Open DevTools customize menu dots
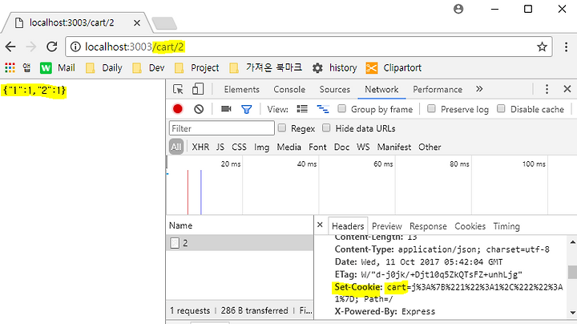Image resolution: width=577 pixels, height=324 pixels. coord(547,89)
